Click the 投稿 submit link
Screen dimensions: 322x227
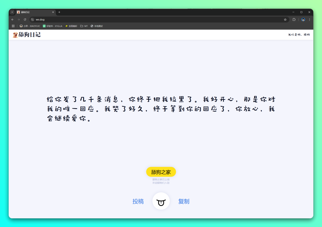(138, 201)
